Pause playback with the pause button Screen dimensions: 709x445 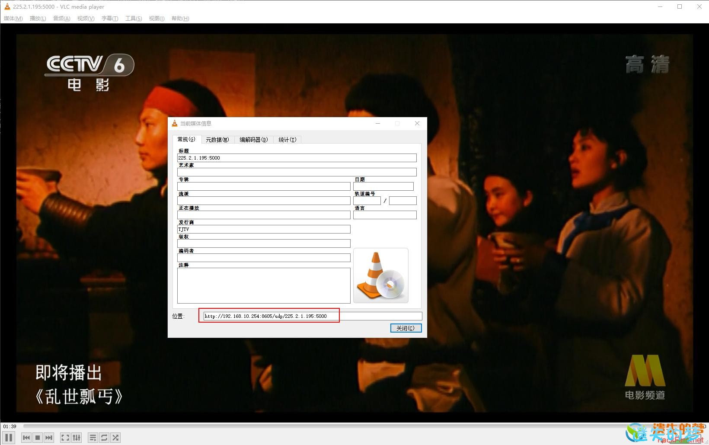point(9,438)
